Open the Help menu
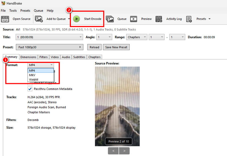The image size is (227, 156). pos(50,11)
